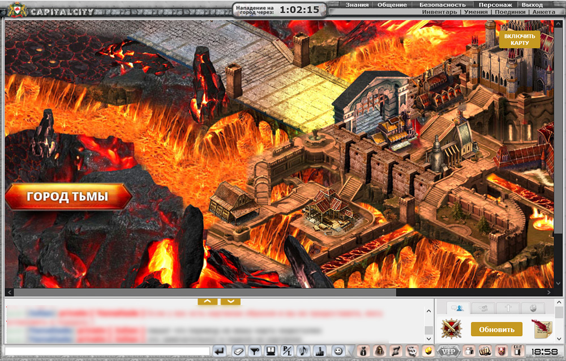
Task: Collapse chat panel with down chevron
Action: tap(230, 301)
